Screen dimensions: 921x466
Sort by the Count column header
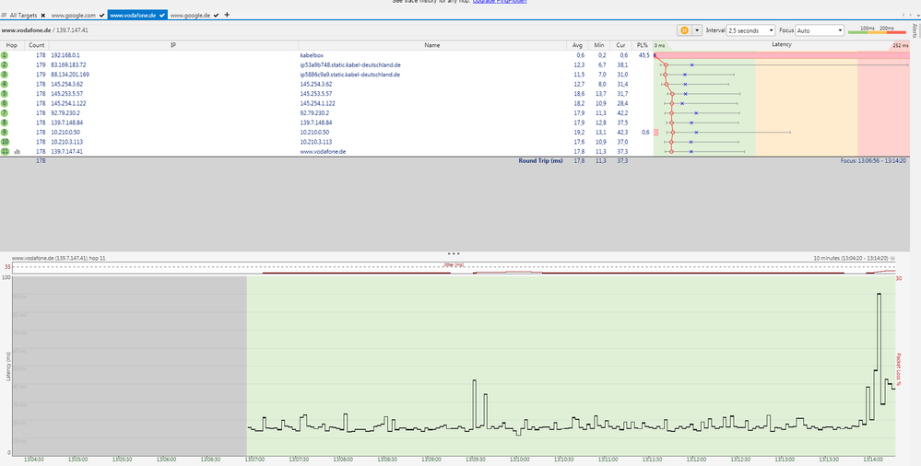pyautogui.click(x=37, y=45)
